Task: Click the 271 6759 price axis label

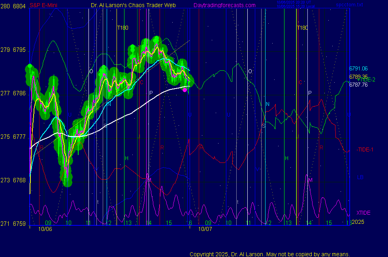Action: pyautogui.click(x=14, y=224)
